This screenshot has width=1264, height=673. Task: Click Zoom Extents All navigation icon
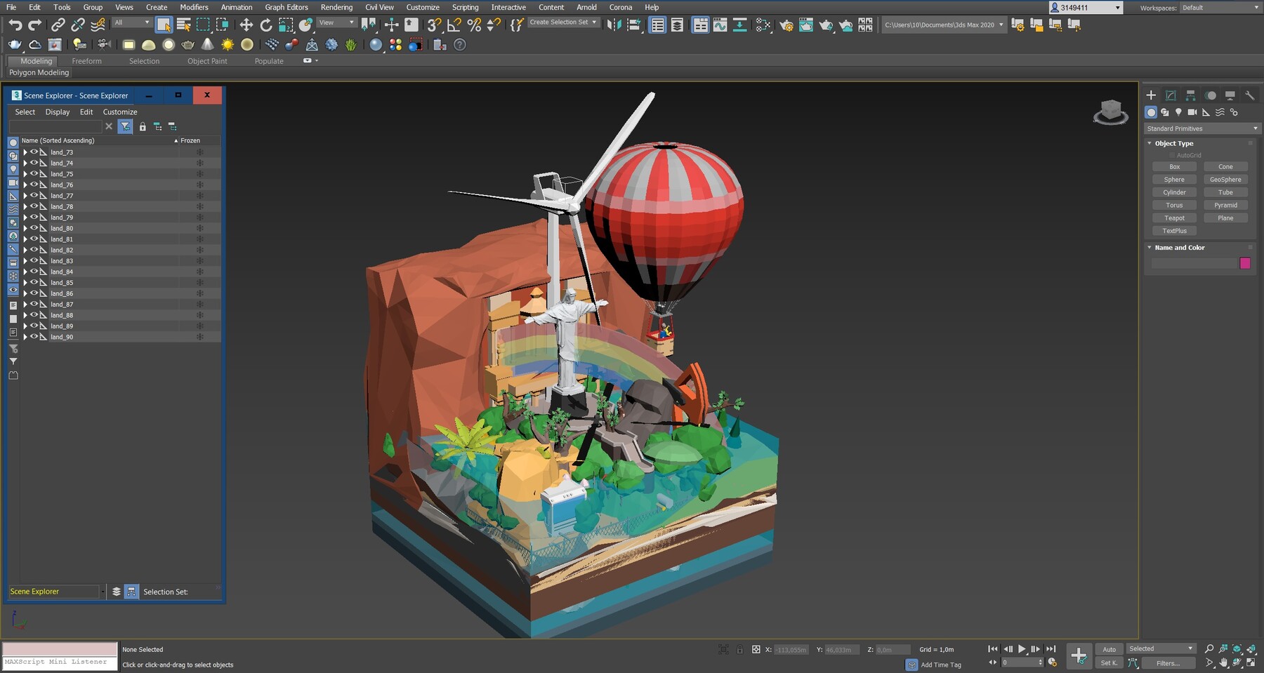(x=1251, y=649)
